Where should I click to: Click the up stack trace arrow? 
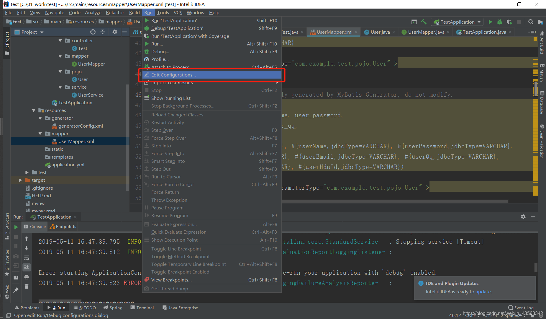[x=27, y=238]
